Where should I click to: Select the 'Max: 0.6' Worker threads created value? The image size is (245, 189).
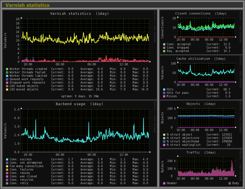(140, 69)
